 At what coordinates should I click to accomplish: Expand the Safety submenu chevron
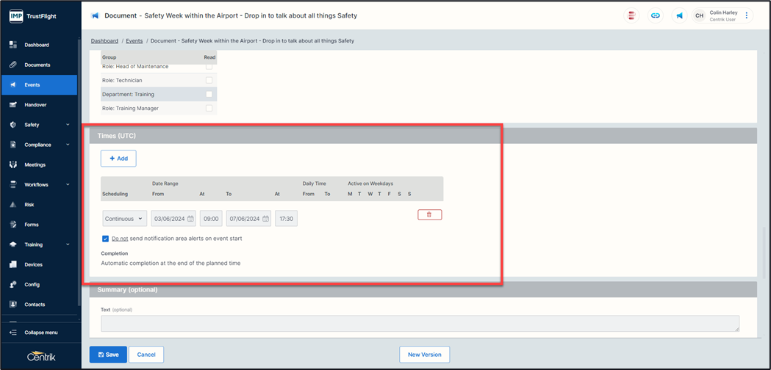click(x=68, y=125)
